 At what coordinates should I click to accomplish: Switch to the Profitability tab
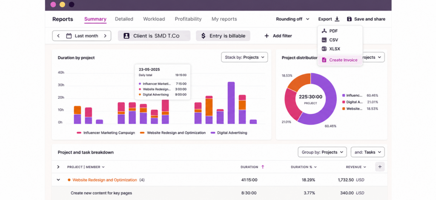click(188, 19)
